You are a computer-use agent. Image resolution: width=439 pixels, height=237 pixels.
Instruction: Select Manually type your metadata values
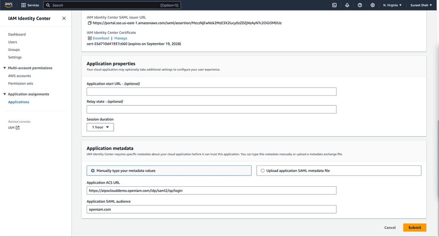(93, 171)
